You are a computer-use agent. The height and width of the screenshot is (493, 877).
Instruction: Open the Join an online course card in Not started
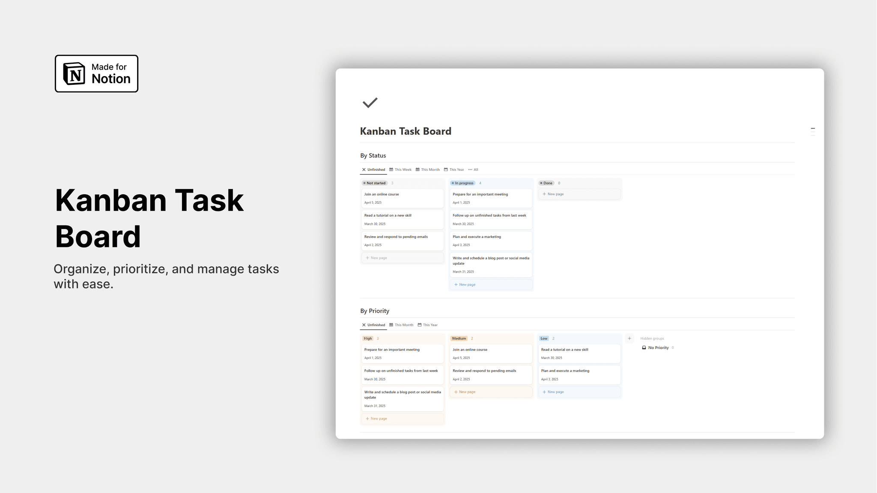click(x=402, y=198)
